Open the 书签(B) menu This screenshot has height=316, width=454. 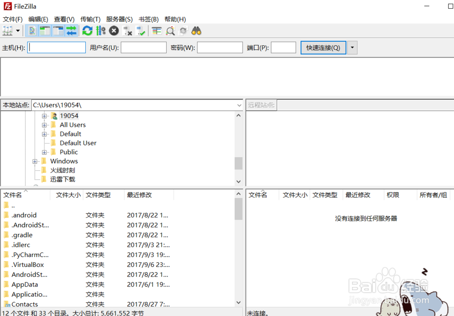[148, 19]
